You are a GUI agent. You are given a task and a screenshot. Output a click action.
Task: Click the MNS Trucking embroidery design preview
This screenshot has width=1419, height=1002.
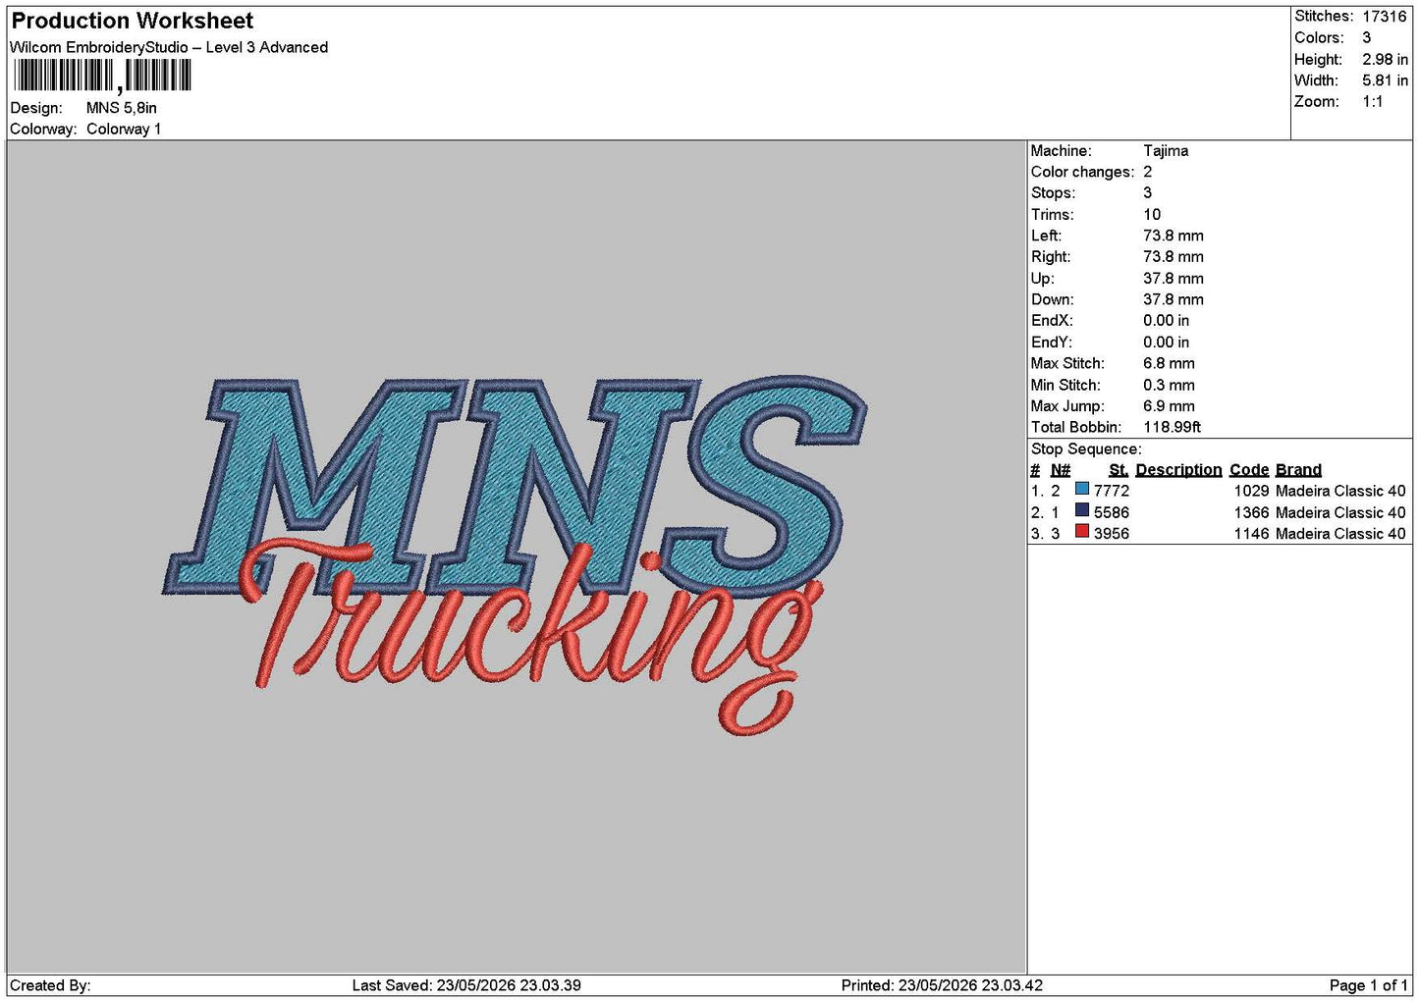click(x=515, y=555)
